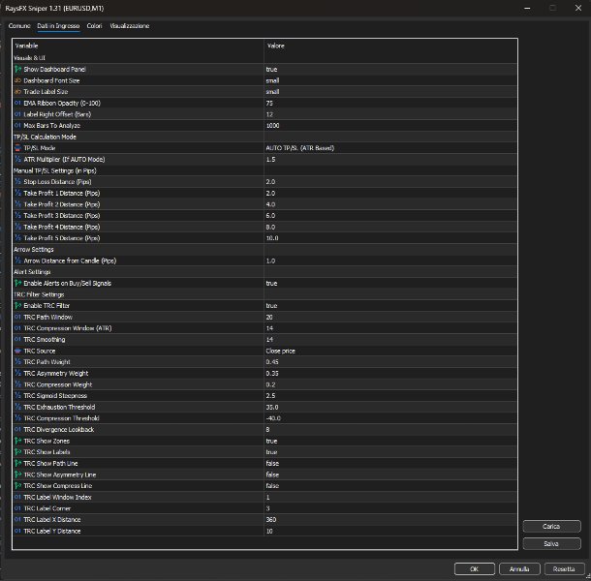Click the Arrow Distance from Candle icon
Viewport: 591px width, 581px height.
[x=17, y=260]
